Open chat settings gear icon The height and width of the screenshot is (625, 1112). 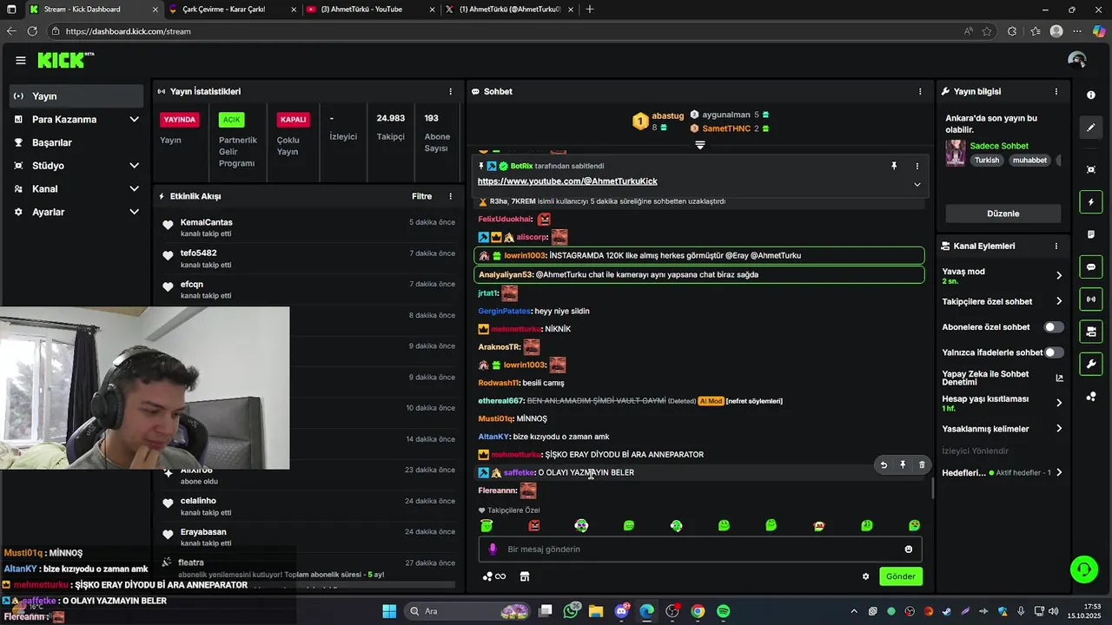click(x=865, y=576)
